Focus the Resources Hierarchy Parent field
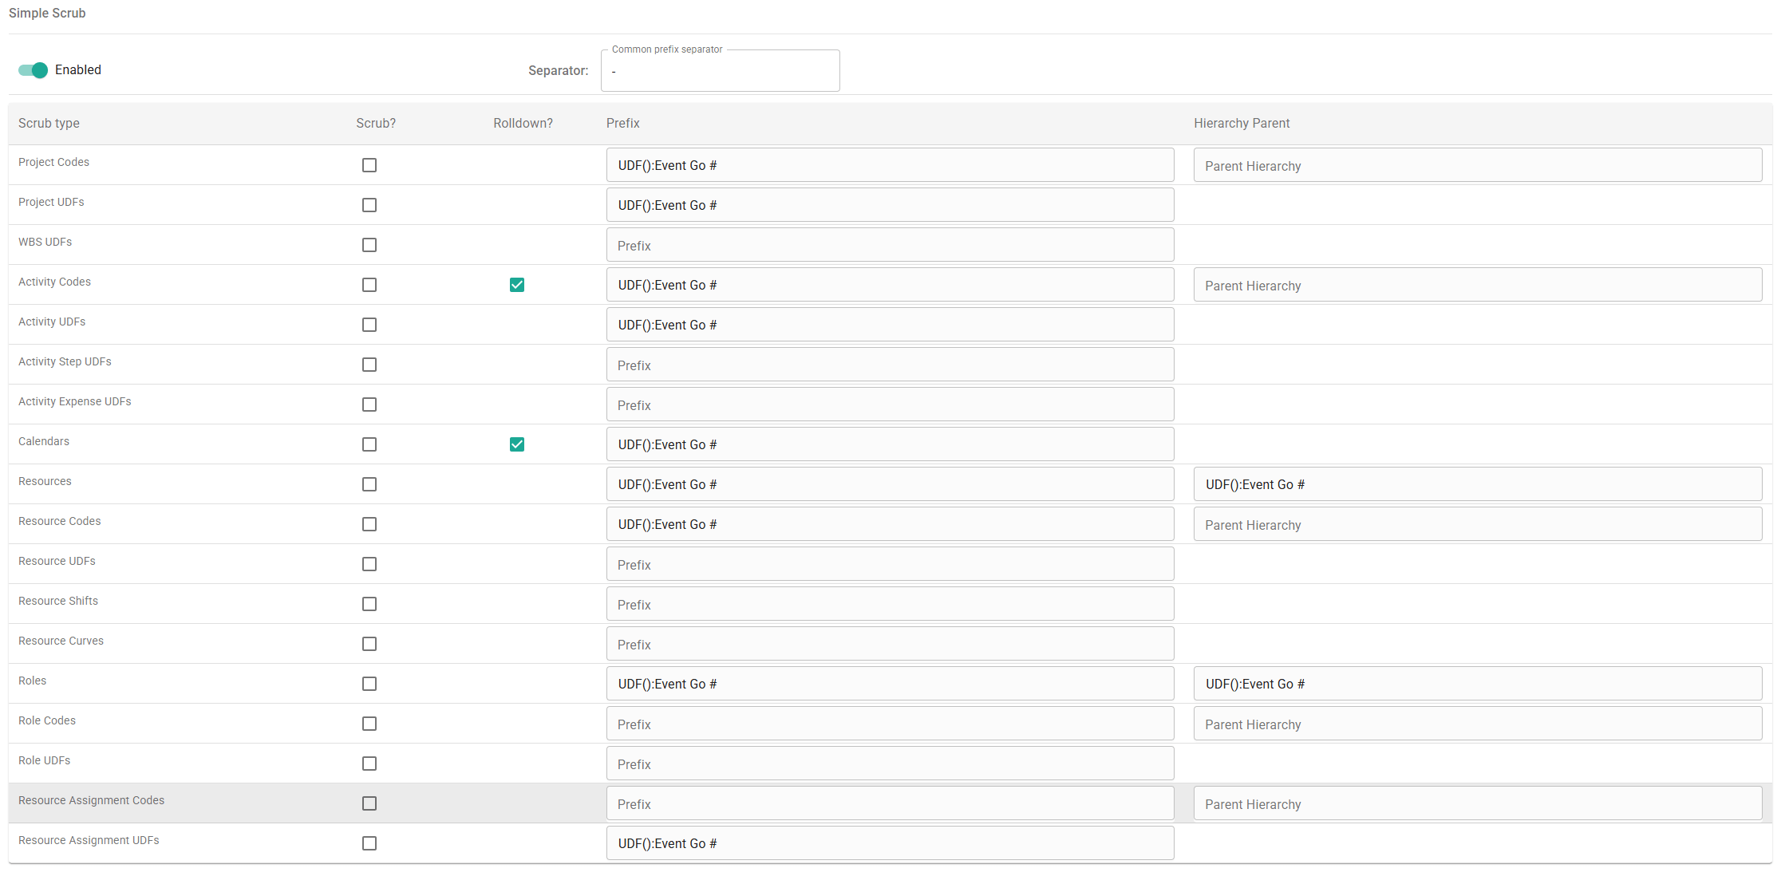Screen dimensions: 1789x880 1477,484
